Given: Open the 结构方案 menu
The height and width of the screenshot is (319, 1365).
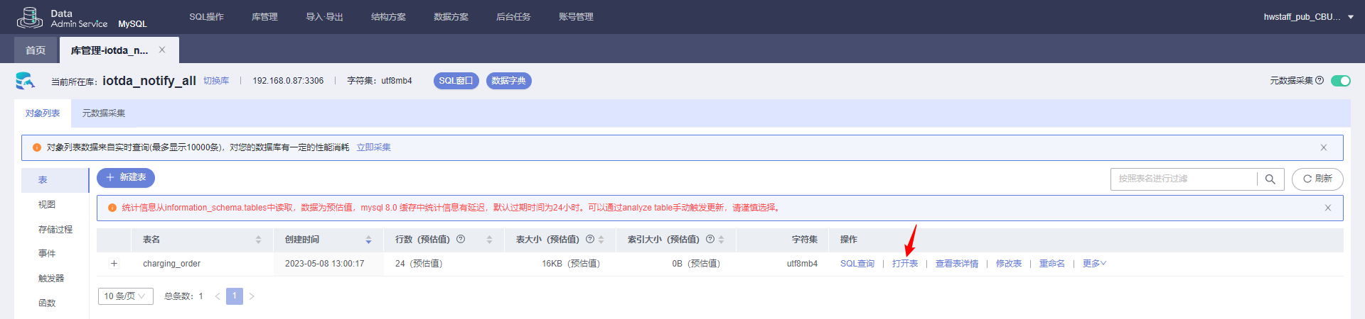Looking at the screenshot, I should (x=388, y=17).
